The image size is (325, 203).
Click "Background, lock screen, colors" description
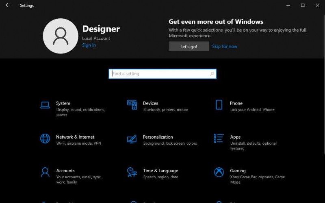tap(170, 143)
